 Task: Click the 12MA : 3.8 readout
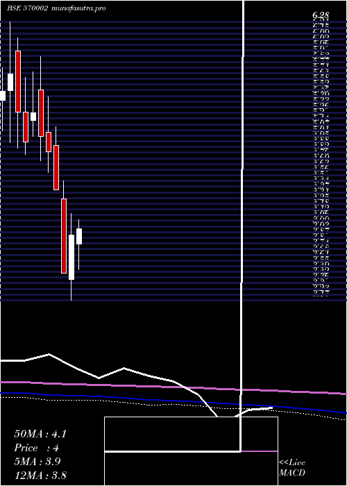(x=40, y=475)
